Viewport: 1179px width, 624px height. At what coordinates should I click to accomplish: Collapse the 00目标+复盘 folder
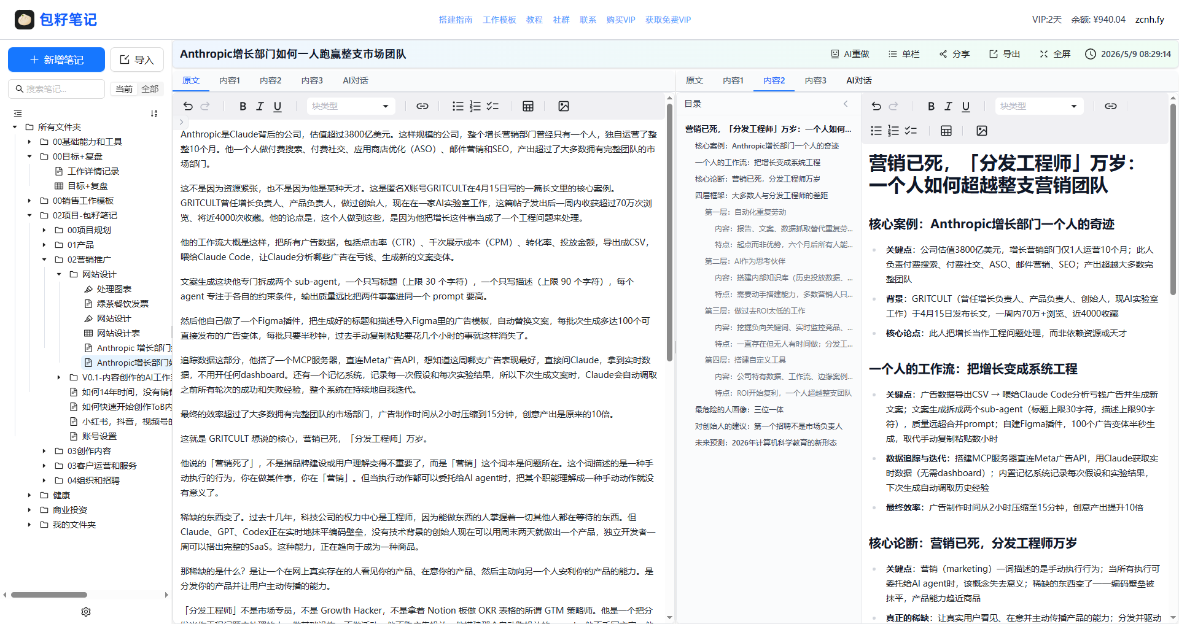point(29,156)
